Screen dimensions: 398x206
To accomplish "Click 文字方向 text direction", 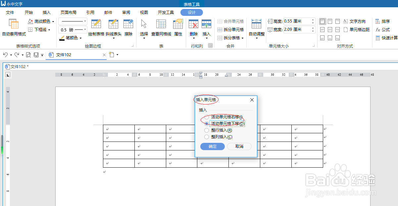I will point(354,21).
